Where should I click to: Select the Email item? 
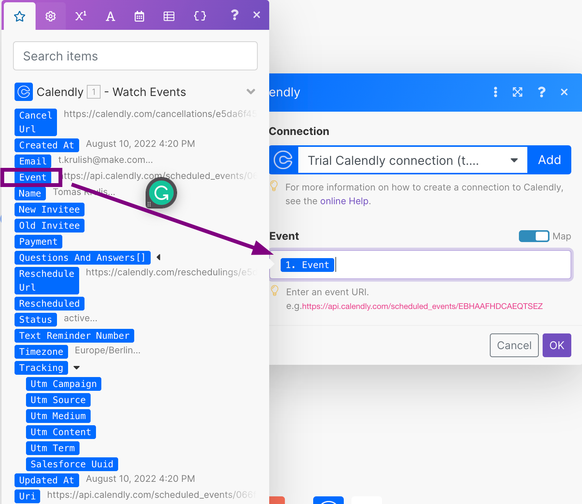click(x=33, y=161)
